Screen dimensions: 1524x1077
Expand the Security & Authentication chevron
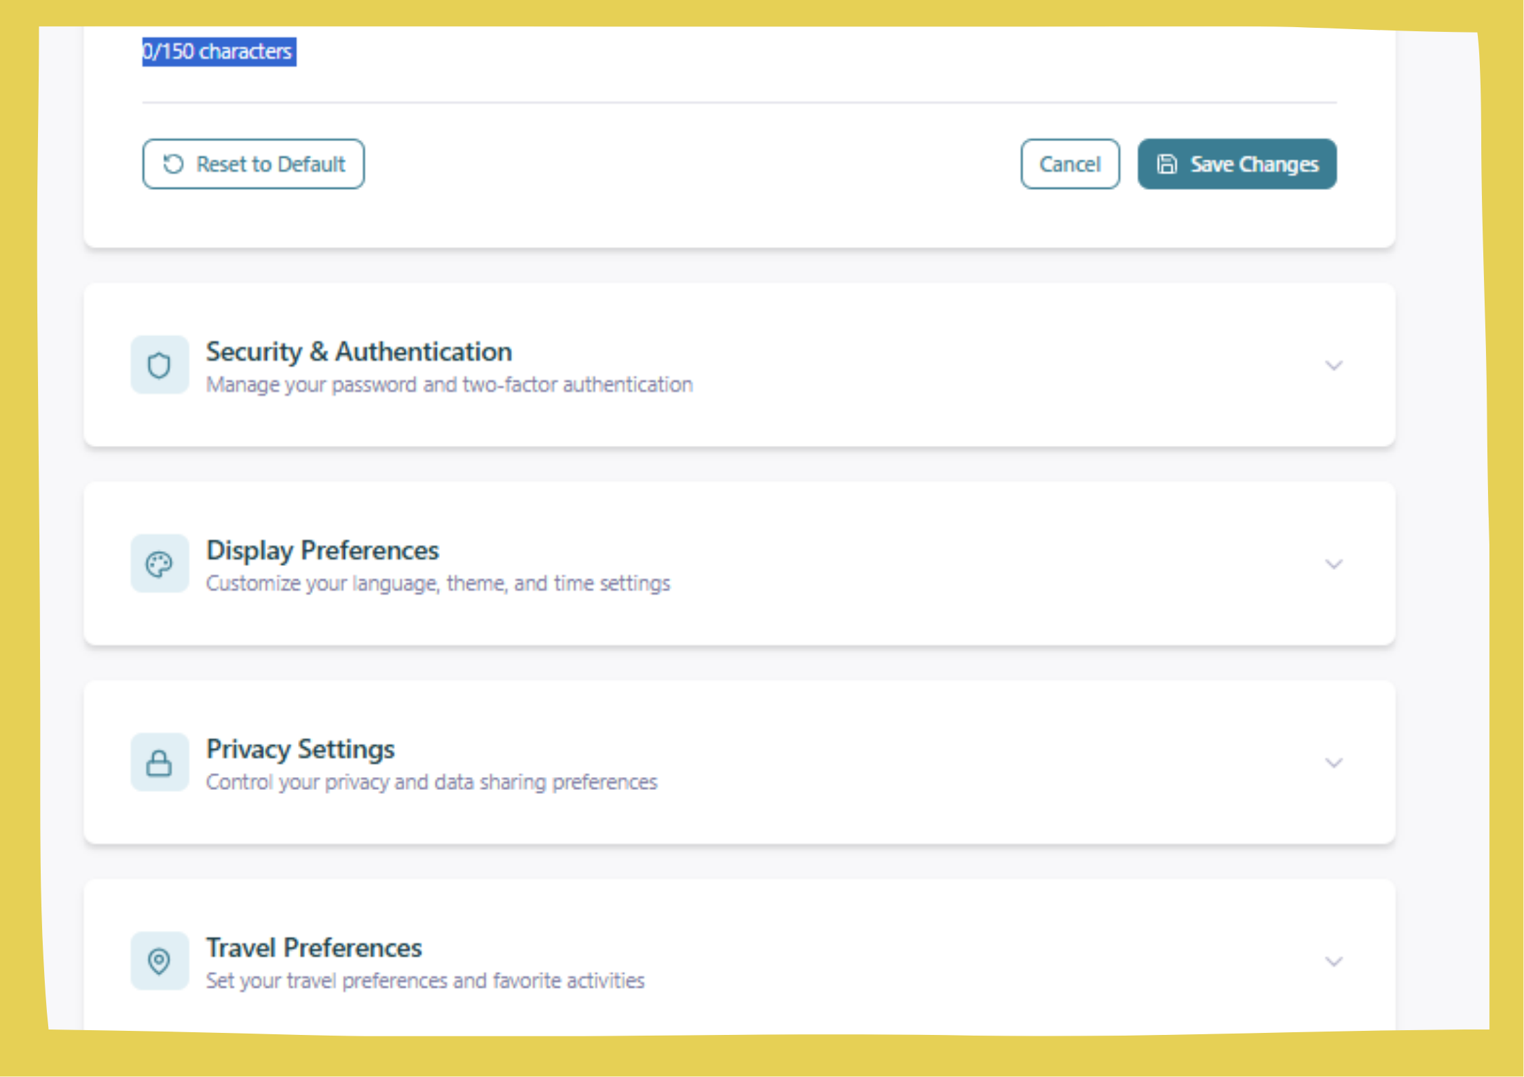[x=1333, y=366]
